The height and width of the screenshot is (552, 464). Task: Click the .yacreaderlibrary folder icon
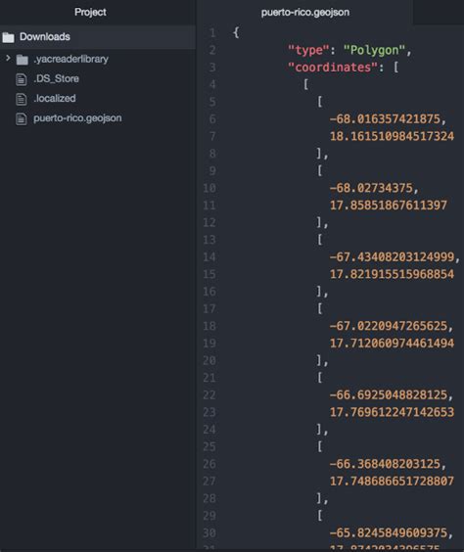pyautogui.click(x=23, y=60)
